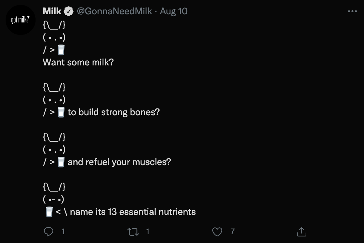Open the @GonnaNeedMilk handle link
Viewport: 364px width, 243px height.
[114, 12]
